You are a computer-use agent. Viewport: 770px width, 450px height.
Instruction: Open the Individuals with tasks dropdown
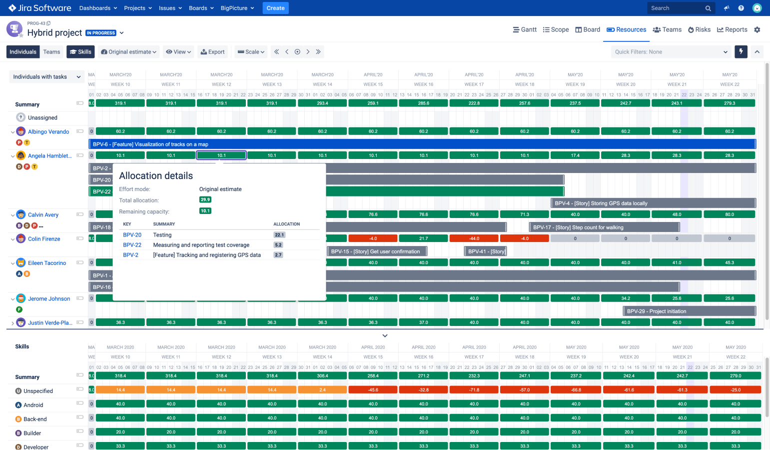click(46, 76)
